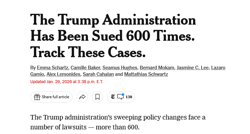Click the Share full article button
The width and height of the screenshot is (250, 134).
click(x=51, y=97)
